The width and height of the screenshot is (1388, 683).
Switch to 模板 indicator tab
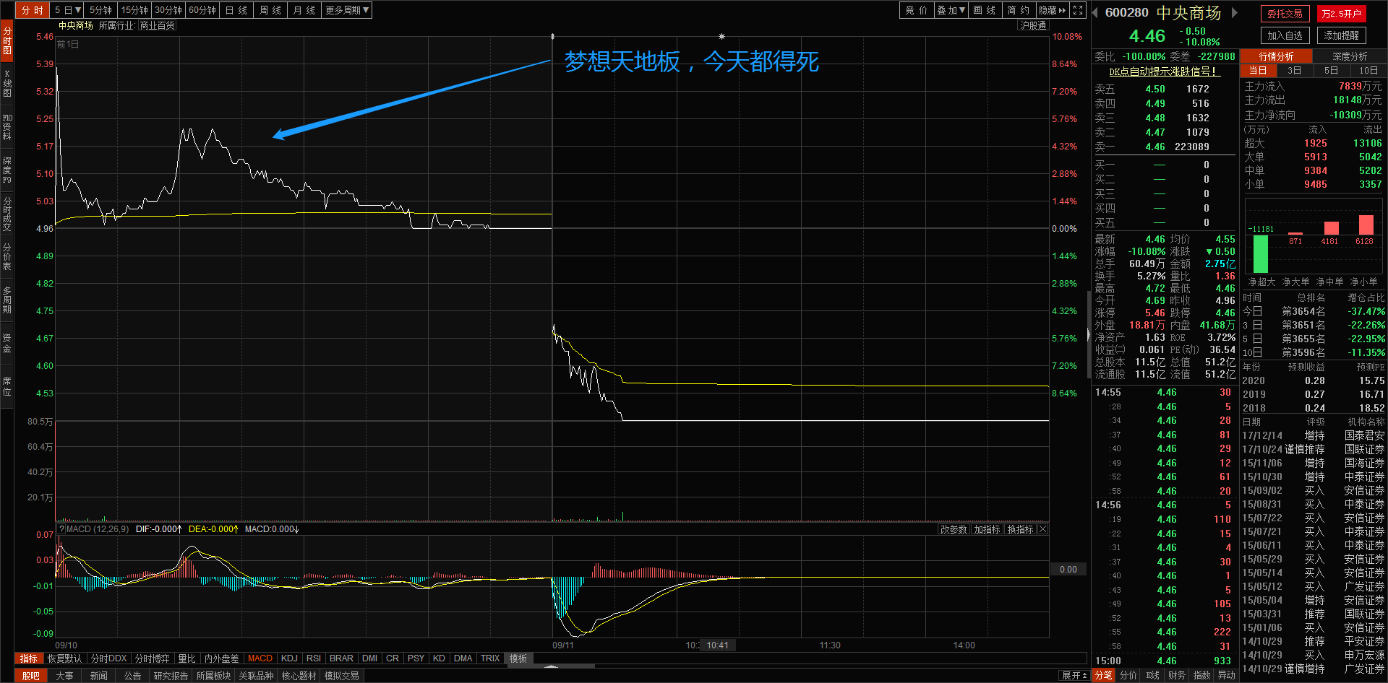click(518, 658)
